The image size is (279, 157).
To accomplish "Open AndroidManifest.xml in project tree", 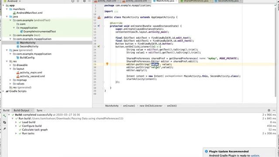I will pos(29,13).
